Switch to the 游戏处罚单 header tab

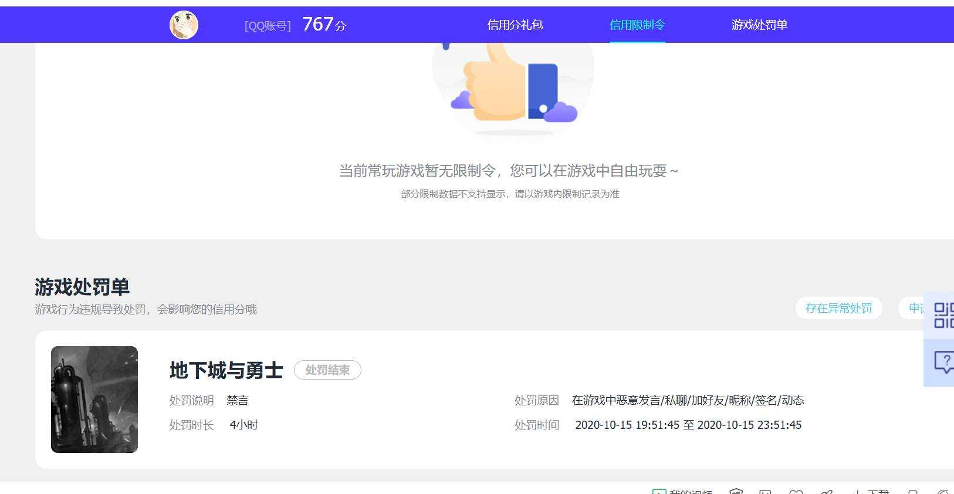pos(759,25)
